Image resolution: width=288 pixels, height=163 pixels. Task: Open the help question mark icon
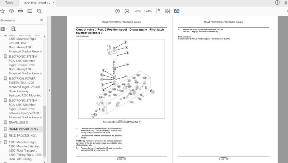click(x=277, y=3)
